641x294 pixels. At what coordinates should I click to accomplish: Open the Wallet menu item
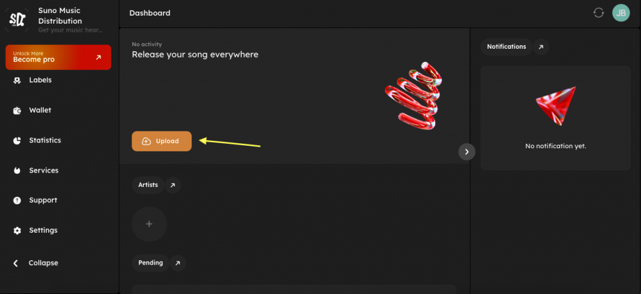pyautogui.click(x=40, y=111)
